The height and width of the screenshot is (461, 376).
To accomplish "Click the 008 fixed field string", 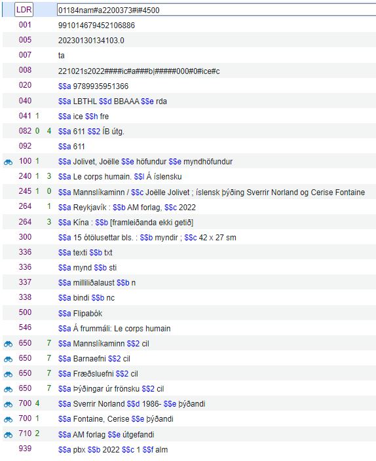I will [139, 71].
